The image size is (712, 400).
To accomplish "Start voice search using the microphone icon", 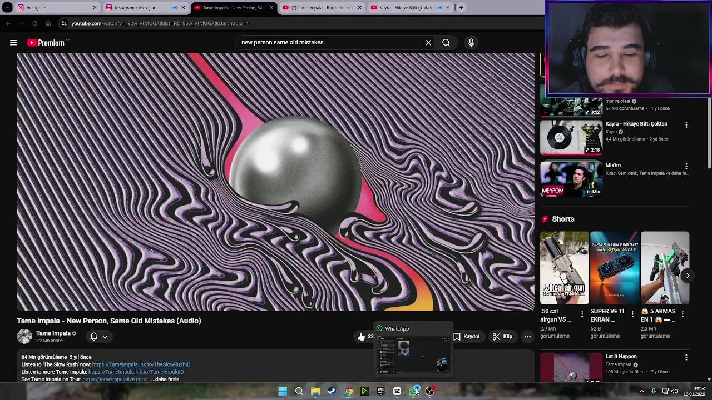I will click(471, 42).
